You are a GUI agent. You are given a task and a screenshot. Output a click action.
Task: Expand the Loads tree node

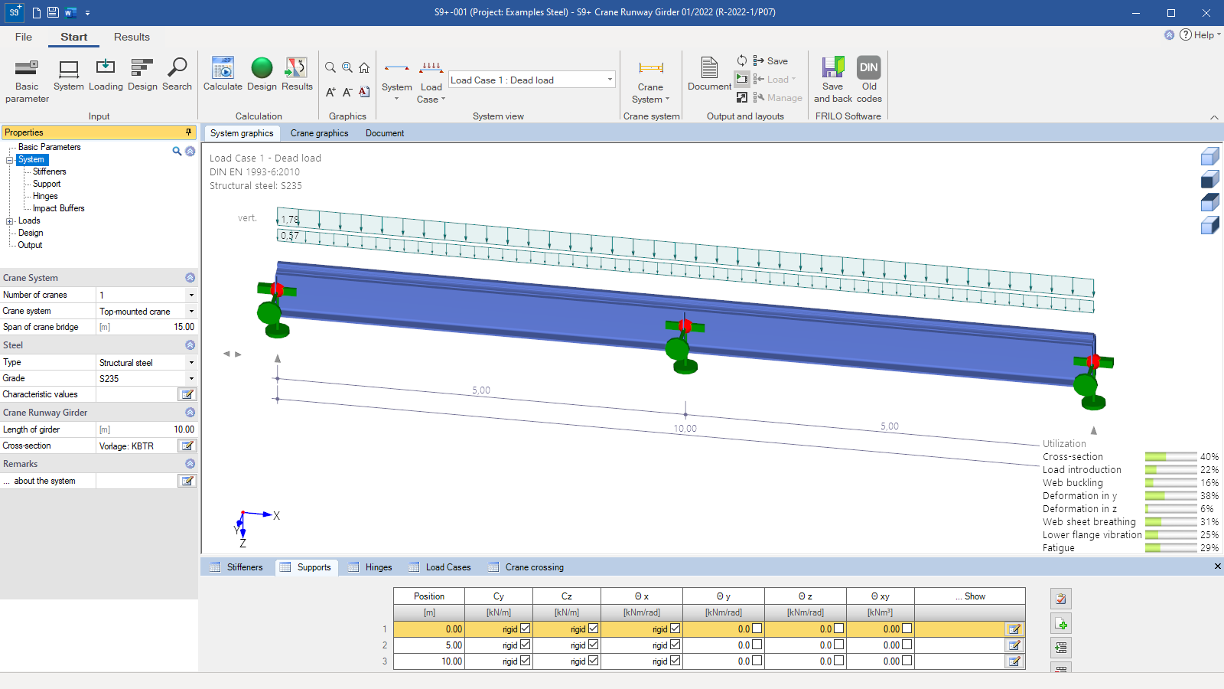[10, 221]
